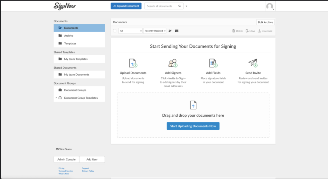328x179 pixels.
Task: Open the Privacy Policy link
Action: [x=88, y=171]
